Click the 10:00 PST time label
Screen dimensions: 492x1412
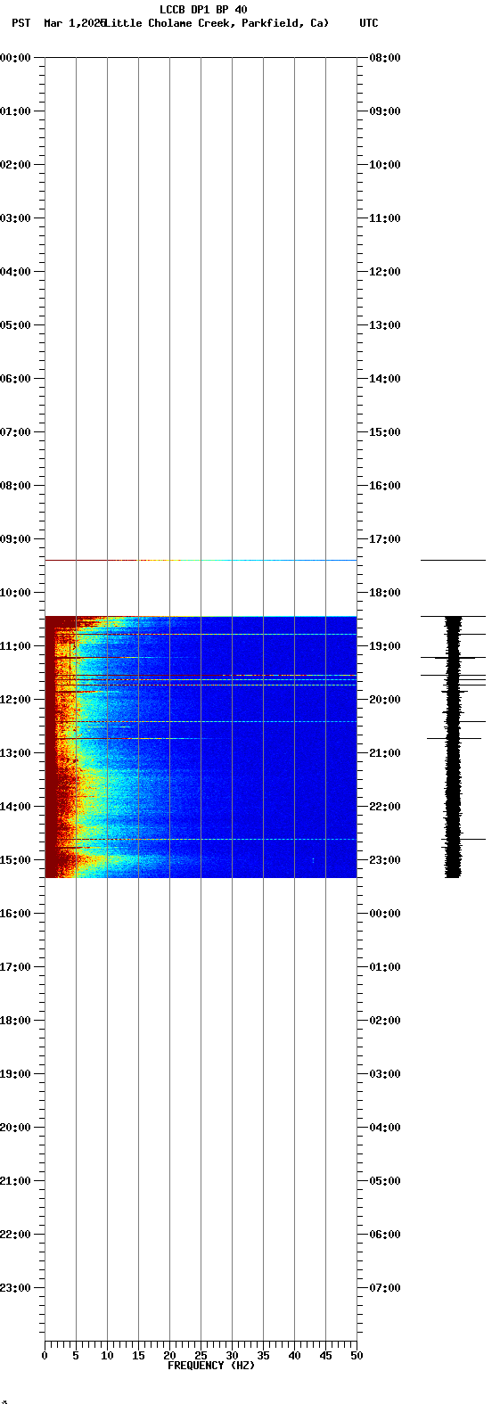[15, 593]
